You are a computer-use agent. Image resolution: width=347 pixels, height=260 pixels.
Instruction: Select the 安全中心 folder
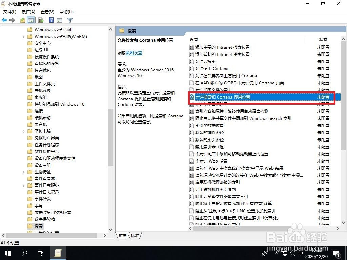point(39,43)
